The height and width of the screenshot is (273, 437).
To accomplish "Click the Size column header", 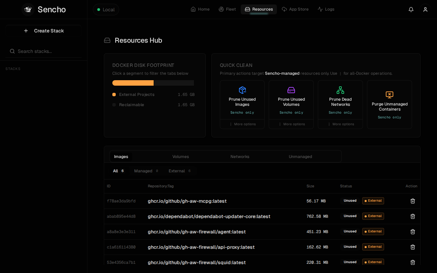I will pos(310,186).
